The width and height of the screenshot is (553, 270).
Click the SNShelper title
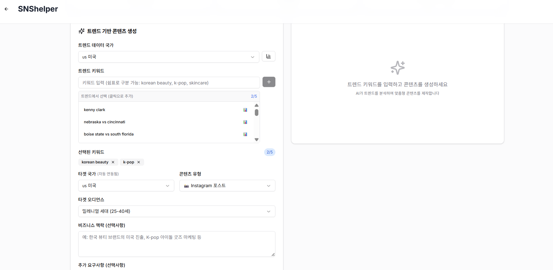(38, 9)
